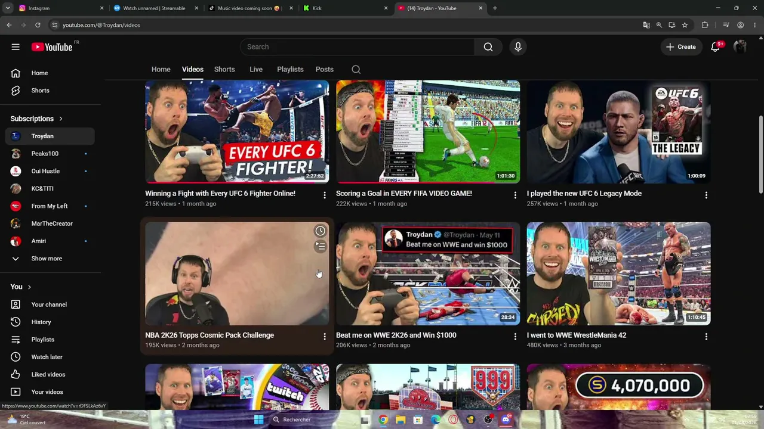Open the WWE WrestleMania 42 thumbnail
Screen dimensions: 764x429
point(618,273)
